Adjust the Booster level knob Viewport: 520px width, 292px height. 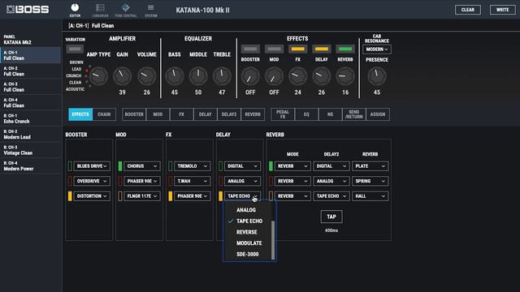(x=250, y=76)
